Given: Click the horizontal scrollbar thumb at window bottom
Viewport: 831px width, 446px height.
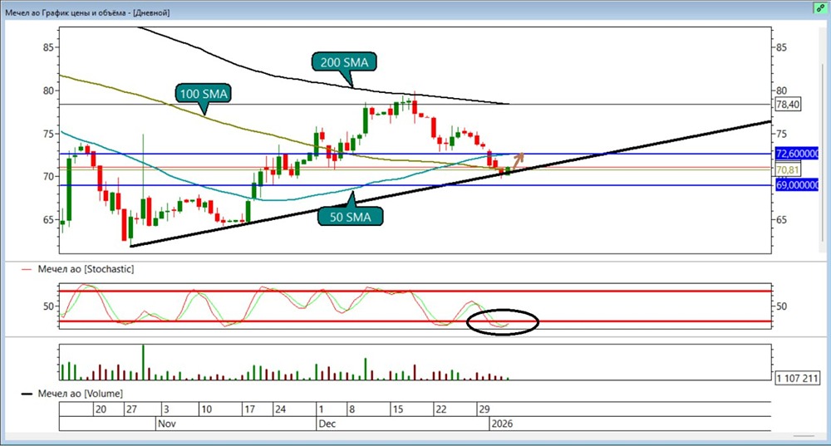Looking at the screenshot, I should click(x=804, y=437).
